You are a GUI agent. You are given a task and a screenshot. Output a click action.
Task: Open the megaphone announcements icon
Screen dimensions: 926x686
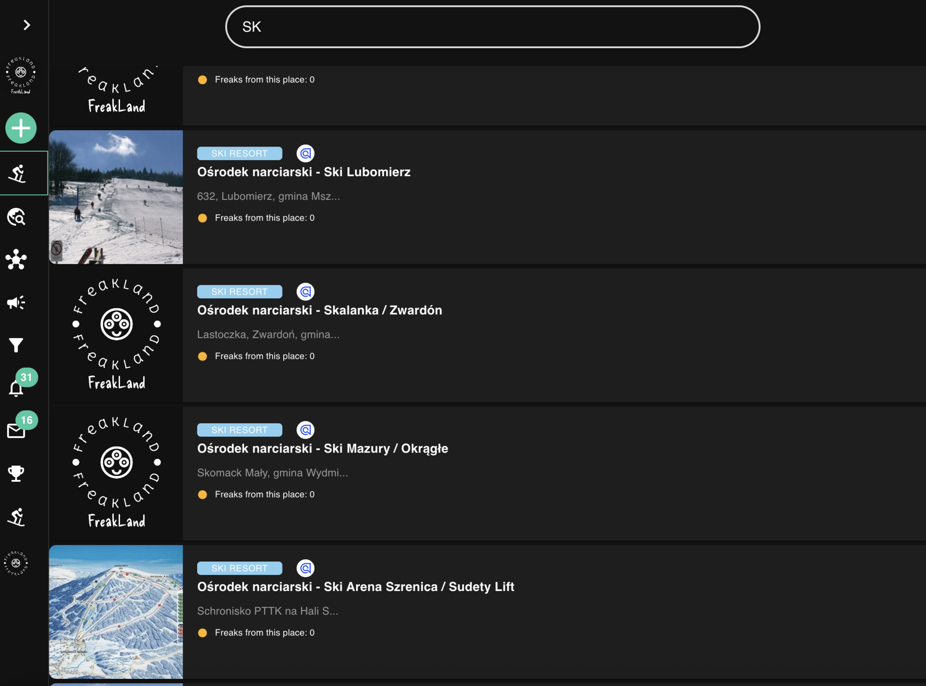coord(16,302)
